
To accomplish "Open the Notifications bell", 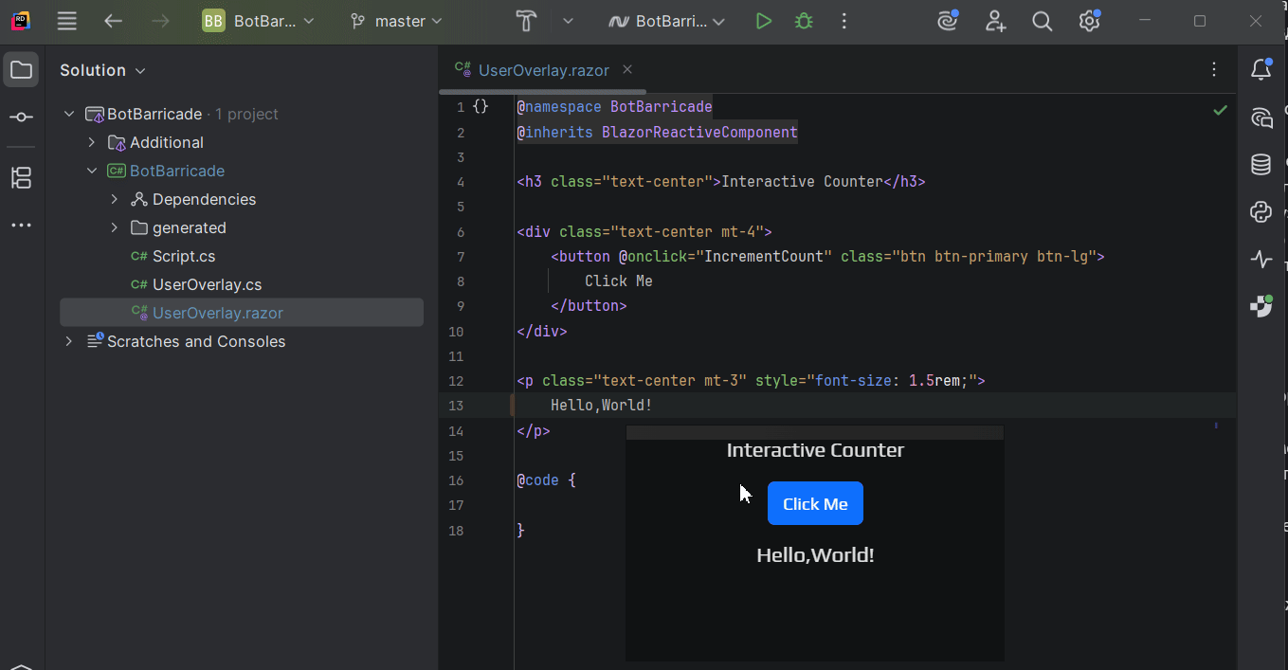I will [1261, 69].
